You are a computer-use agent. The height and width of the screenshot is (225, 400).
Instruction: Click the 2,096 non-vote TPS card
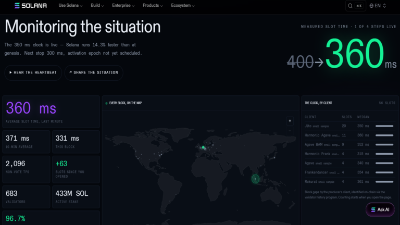[x=26, y=169]
